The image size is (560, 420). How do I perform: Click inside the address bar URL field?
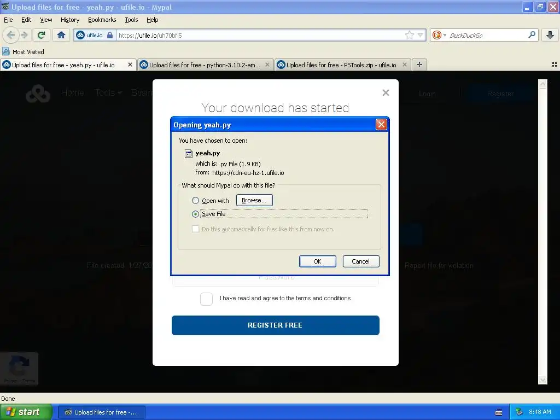pyautogui.click(x=260, y=35)
